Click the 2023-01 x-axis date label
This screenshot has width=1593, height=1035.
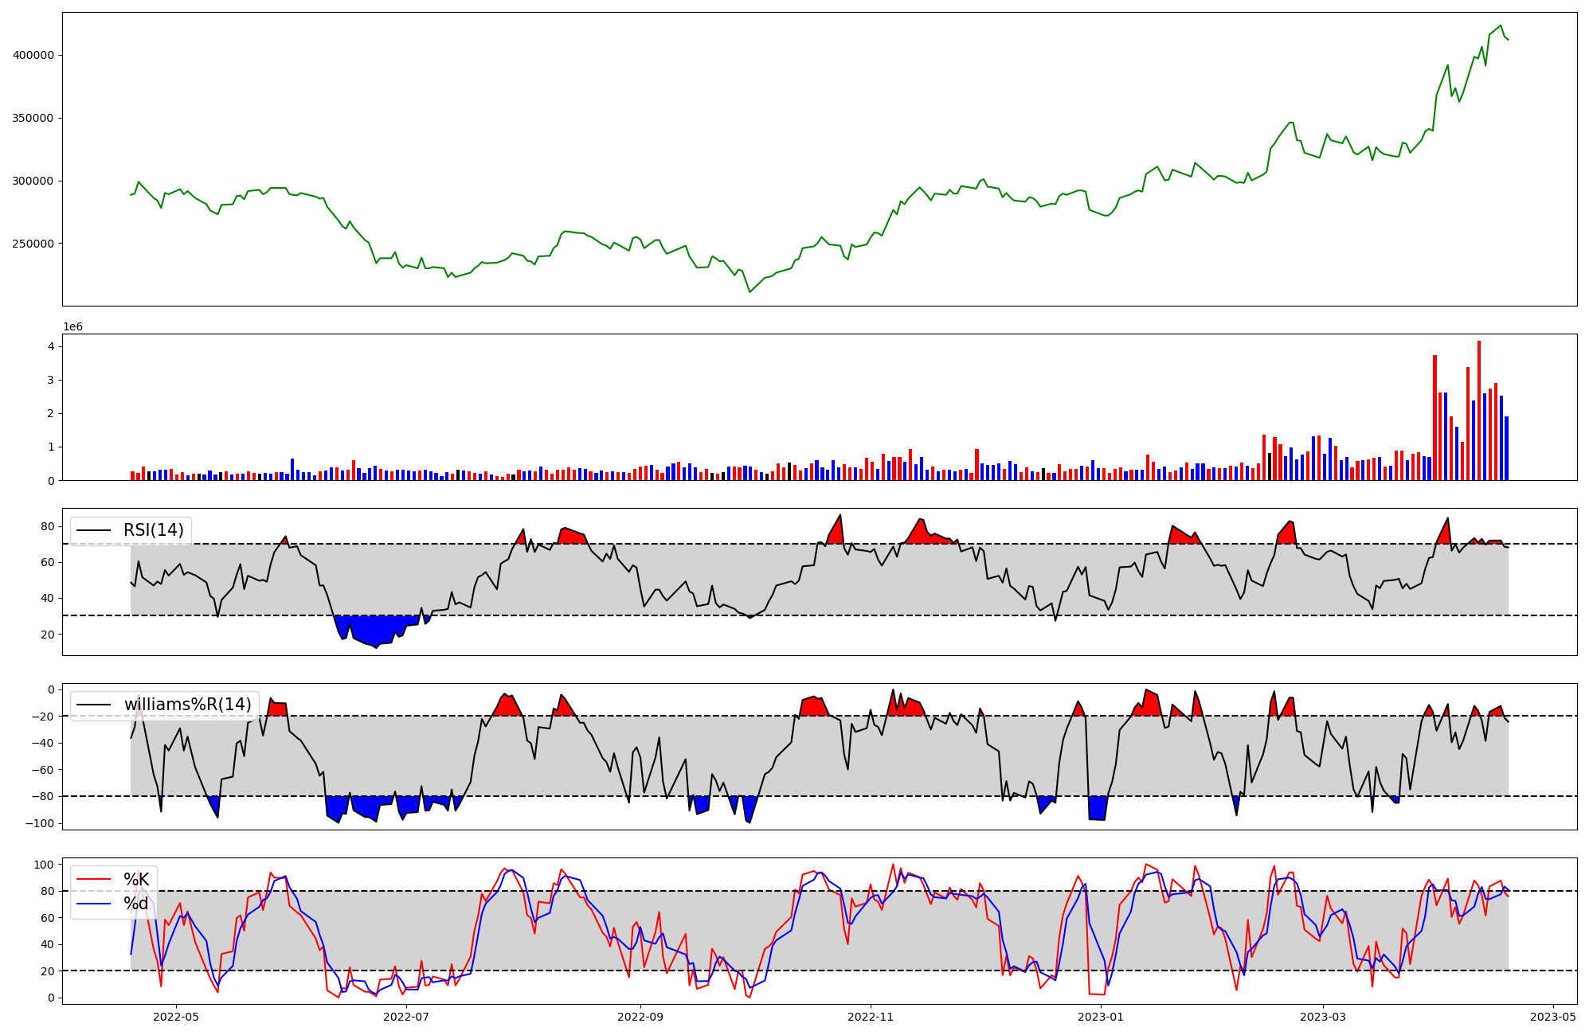pyautogui.click(x=1101, y=1016)
